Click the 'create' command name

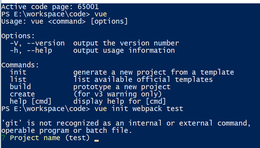tap(22, 94)
